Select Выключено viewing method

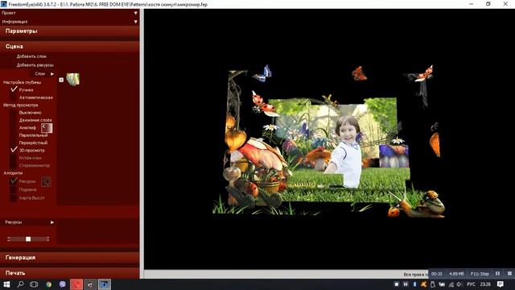31,113
